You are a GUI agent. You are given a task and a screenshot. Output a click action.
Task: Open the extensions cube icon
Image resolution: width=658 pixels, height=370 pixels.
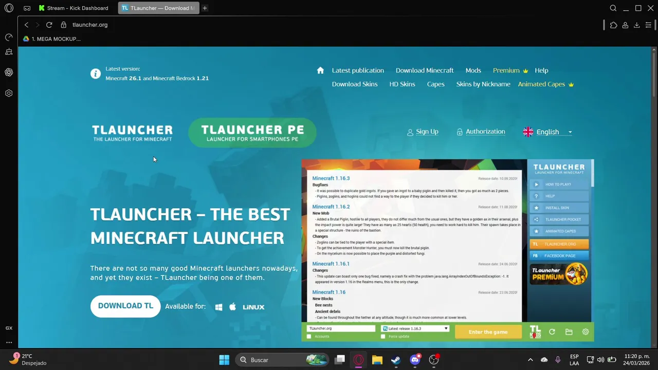pyautogui.click(x=613, y=25)
